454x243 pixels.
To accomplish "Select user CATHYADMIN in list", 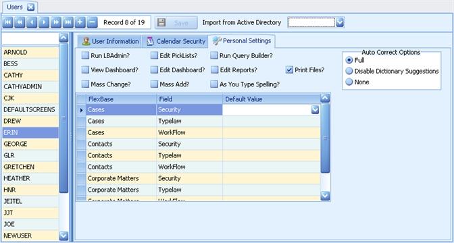I will coord(30,86).
